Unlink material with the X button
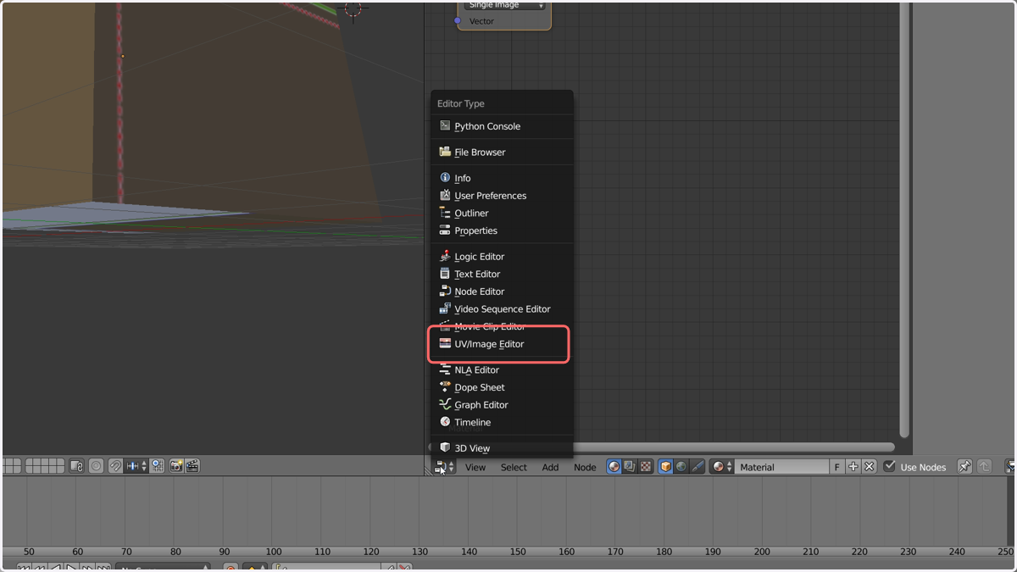 point(869,467)
